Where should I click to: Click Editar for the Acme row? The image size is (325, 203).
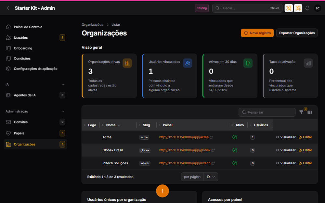click(305, 137)
